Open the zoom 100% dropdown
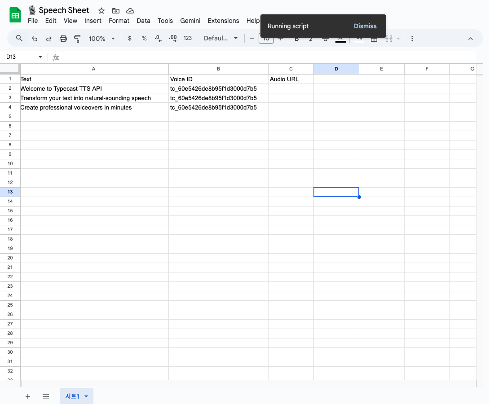This screenshot has width=489, height=404. [x=101, y=38]
